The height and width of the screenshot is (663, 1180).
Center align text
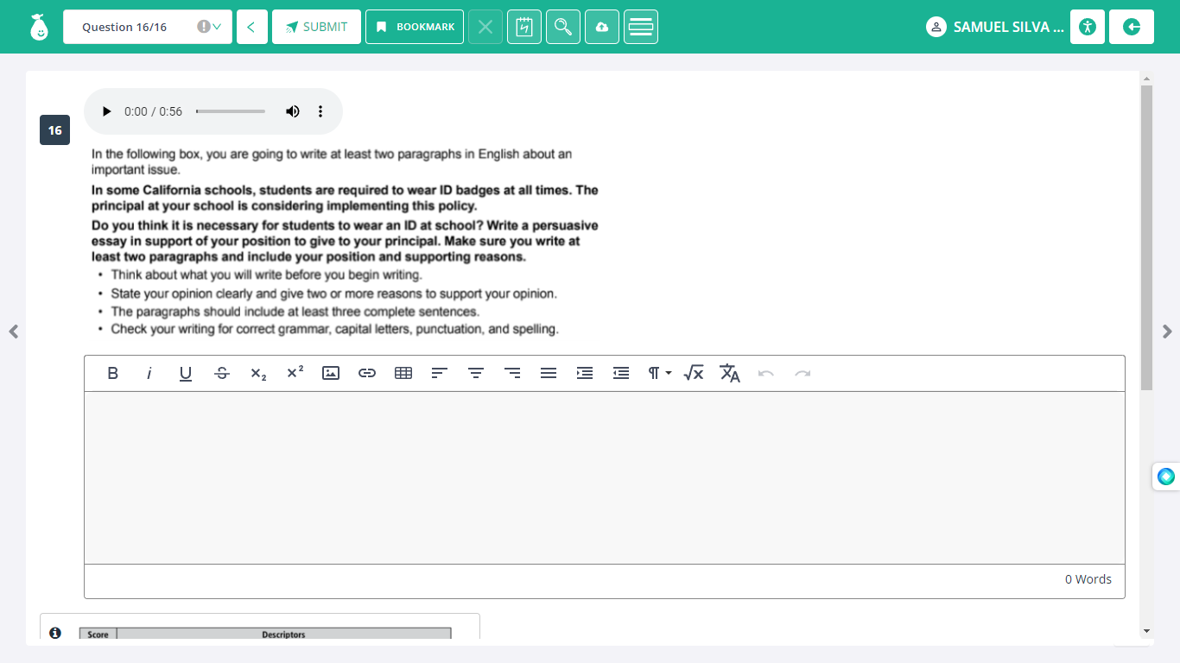coord(476,373)
